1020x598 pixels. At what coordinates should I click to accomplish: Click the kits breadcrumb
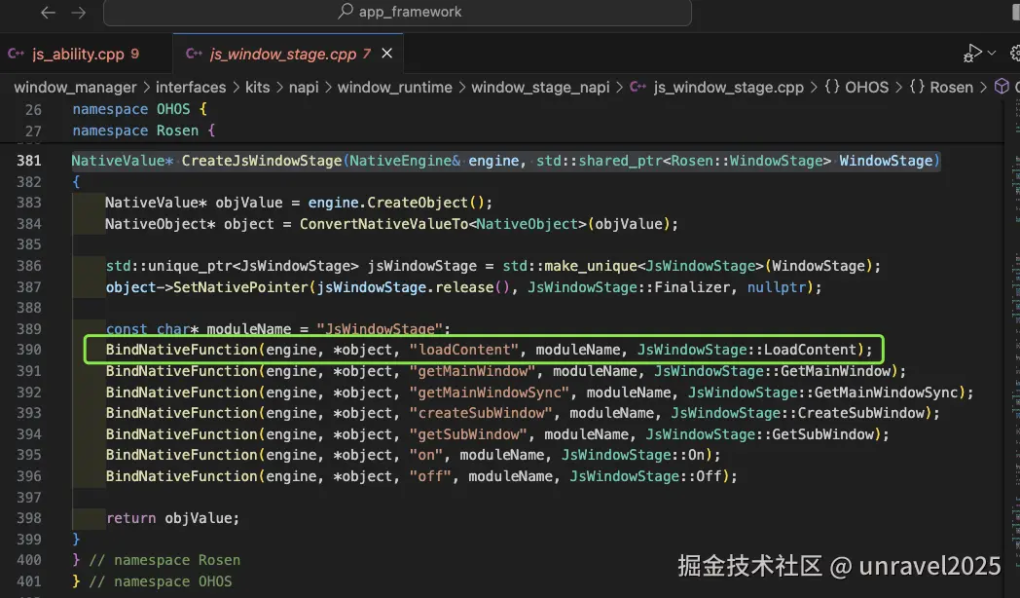(x=258, y=88)
